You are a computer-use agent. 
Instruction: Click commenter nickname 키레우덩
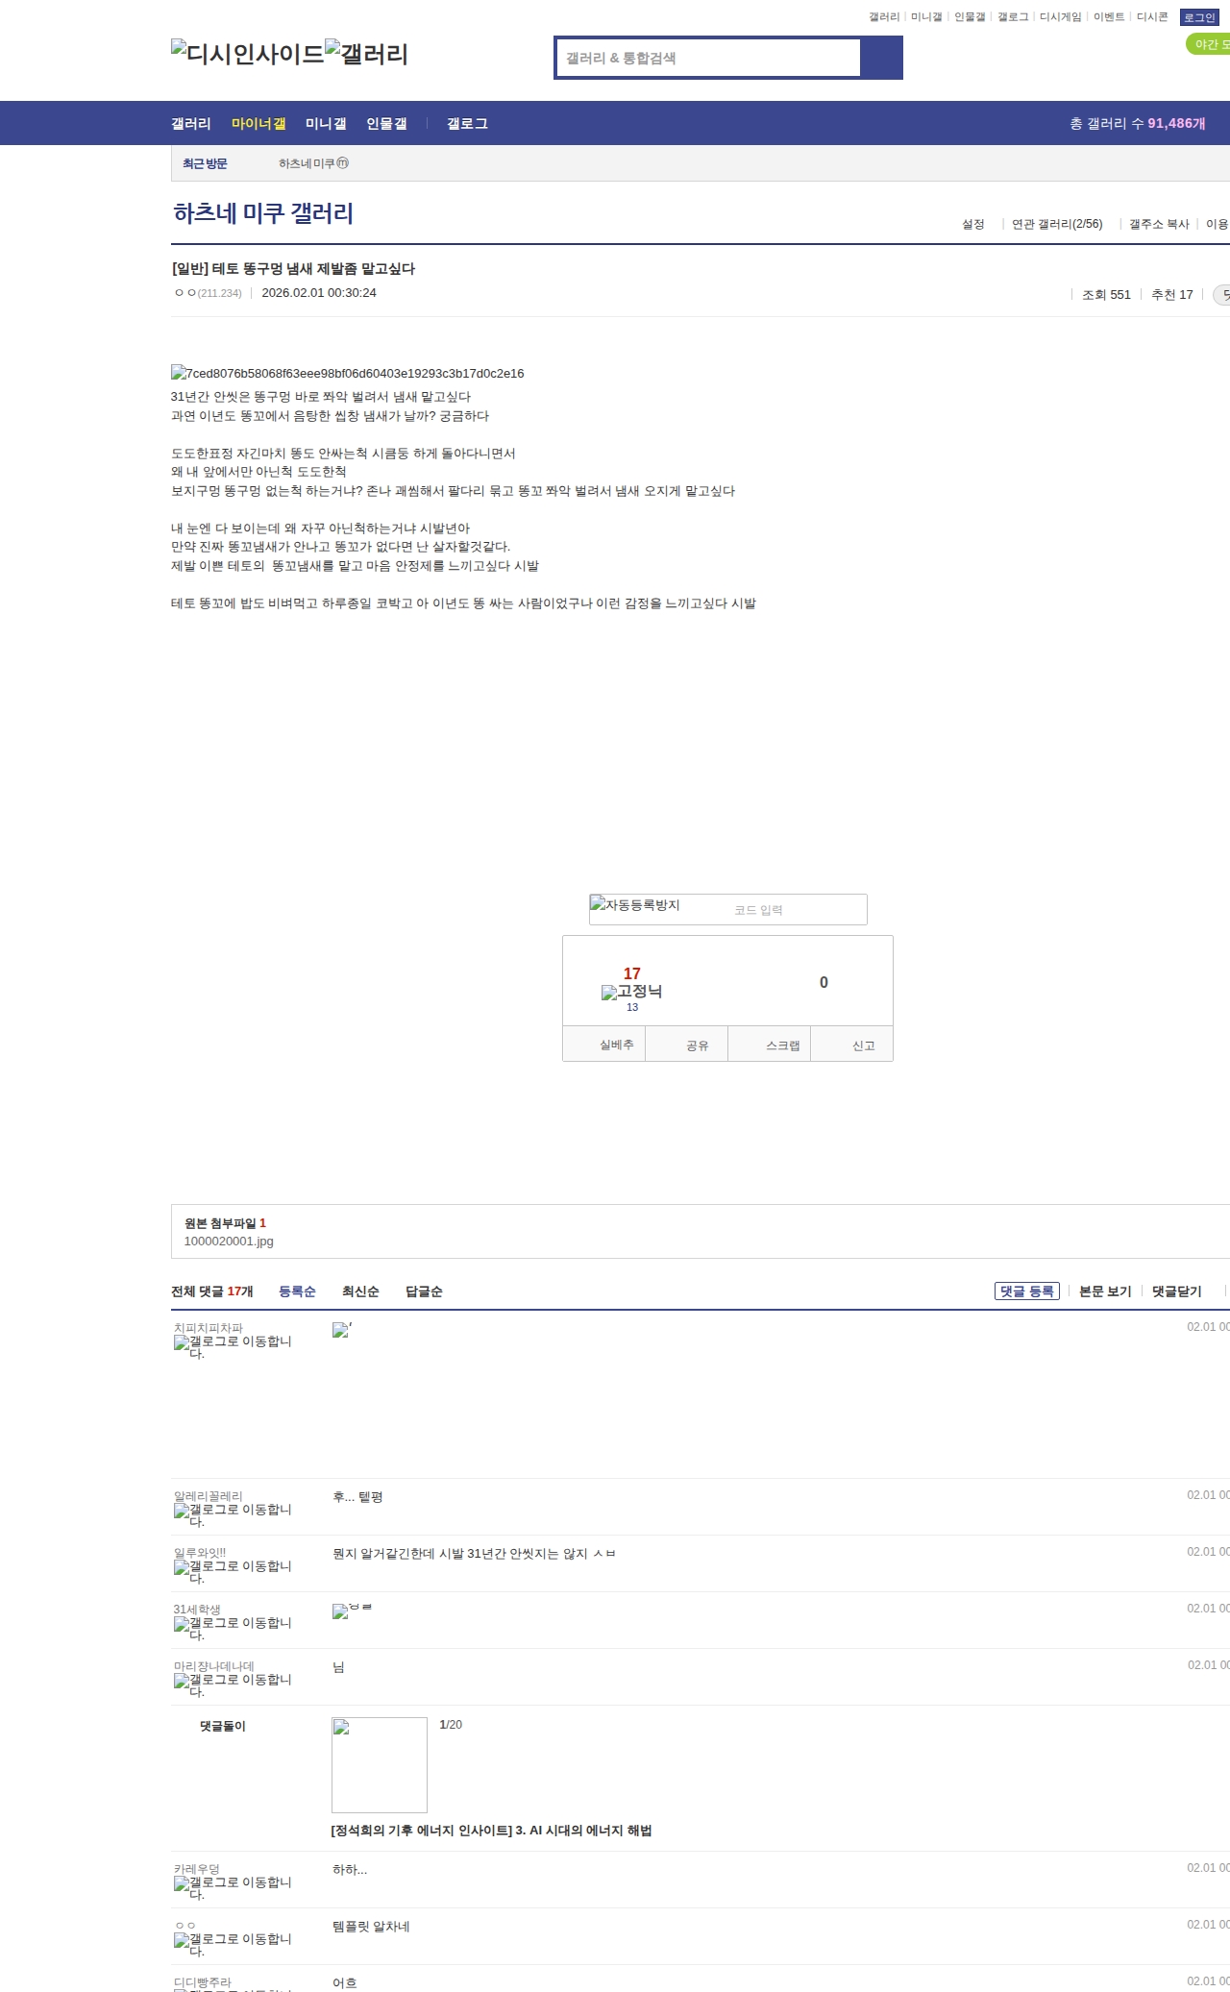click(197, 1869)
